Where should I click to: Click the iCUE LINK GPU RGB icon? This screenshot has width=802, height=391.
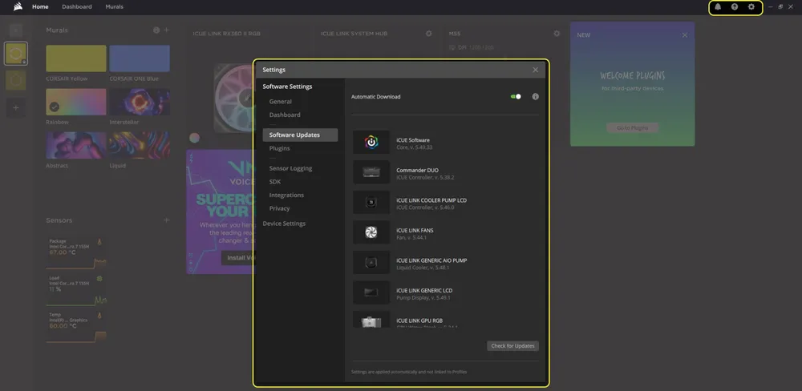click(371, 320)
